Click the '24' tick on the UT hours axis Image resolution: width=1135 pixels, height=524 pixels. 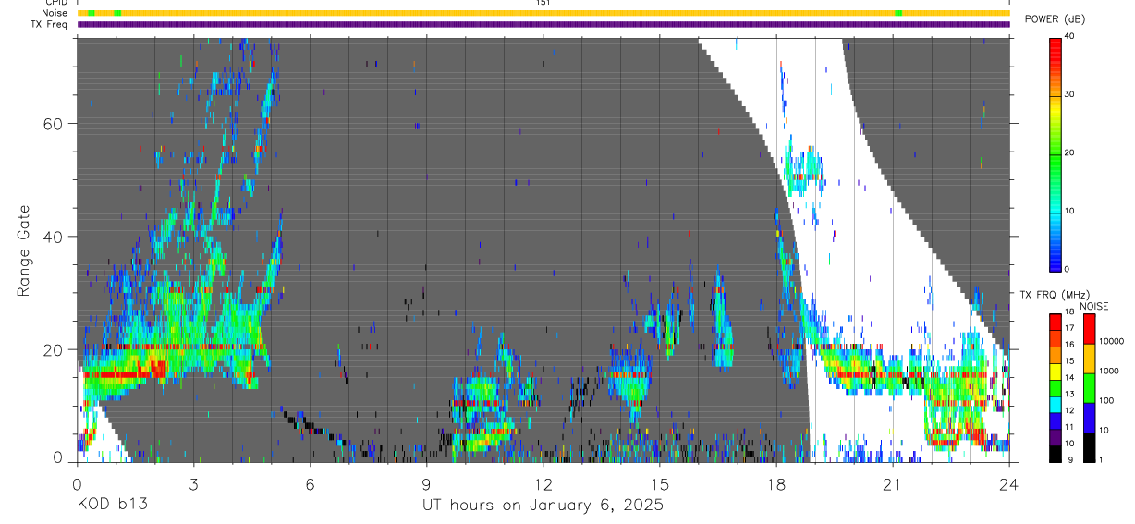[1008, 484]
